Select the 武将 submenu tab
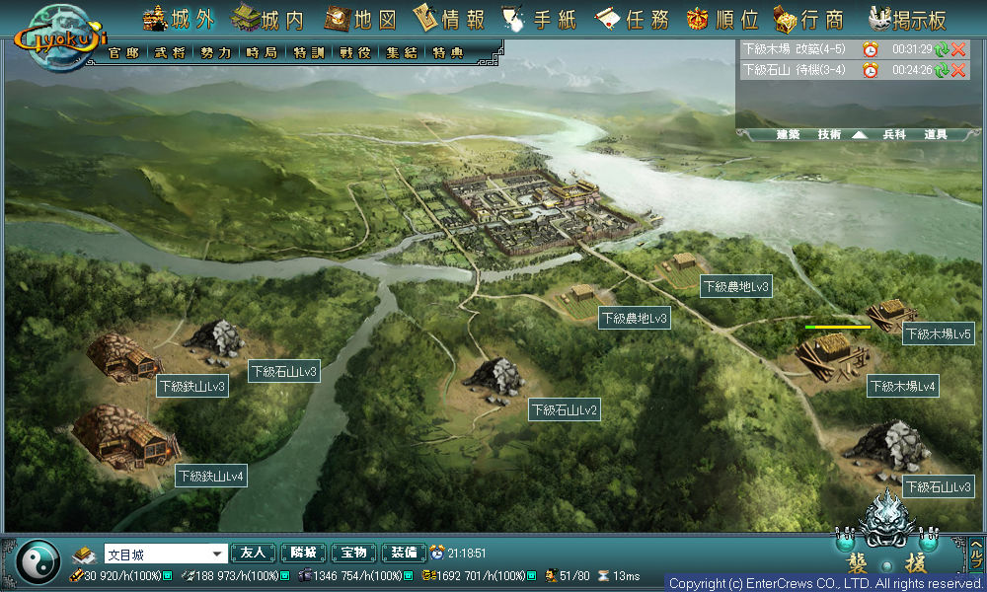The width and height of the screenshot is (987, 592). (170, 53)
